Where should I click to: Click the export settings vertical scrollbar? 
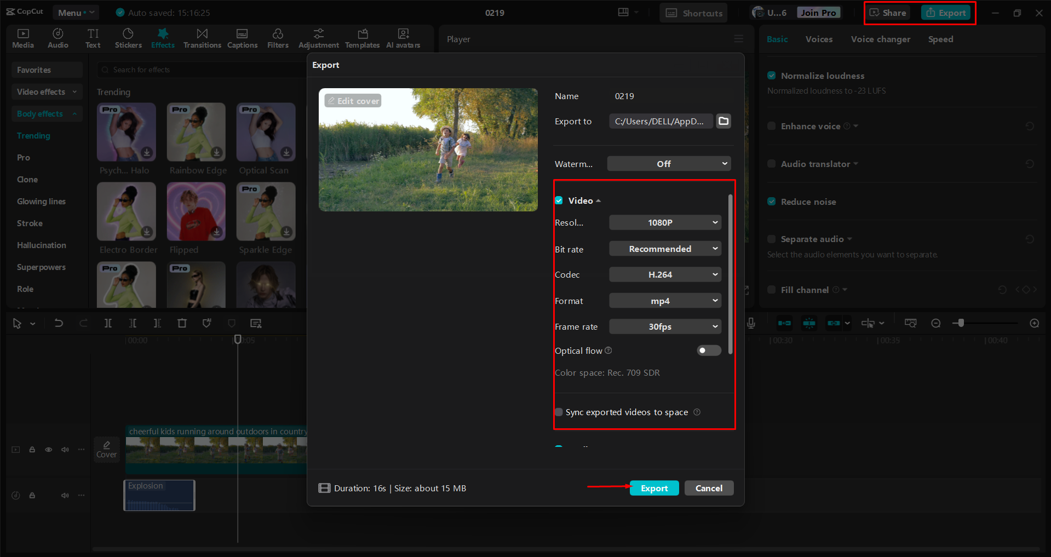(730, 274)
